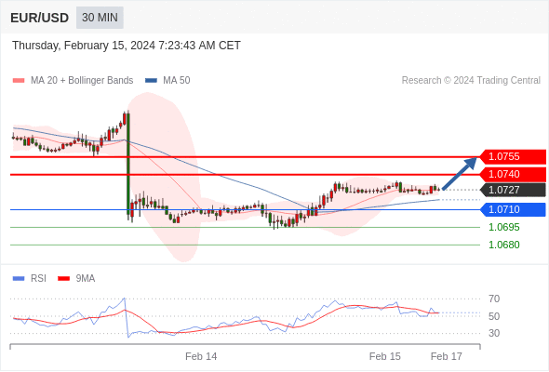Click the 30 MIN timeframe button

click(100, 18)
